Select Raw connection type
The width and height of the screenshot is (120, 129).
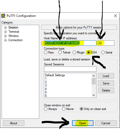(x=46, y=52)
